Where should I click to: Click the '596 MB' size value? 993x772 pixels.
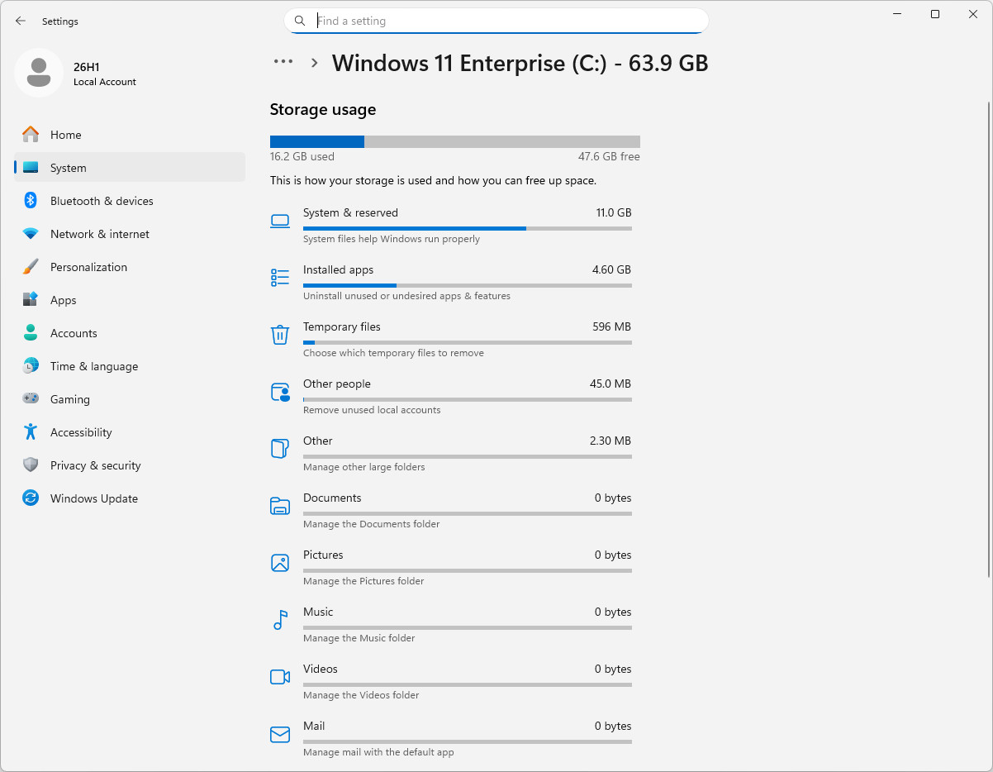(612, 326)
